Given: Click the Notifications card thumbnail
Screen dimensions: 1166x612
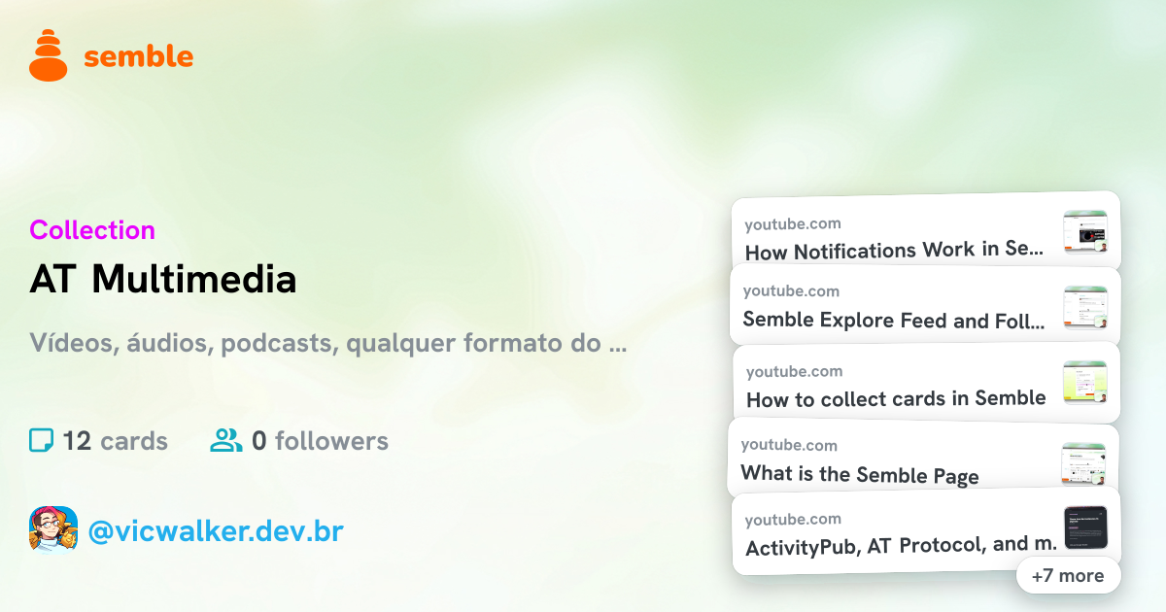Looking at the screenshot, I should 1085,231.
